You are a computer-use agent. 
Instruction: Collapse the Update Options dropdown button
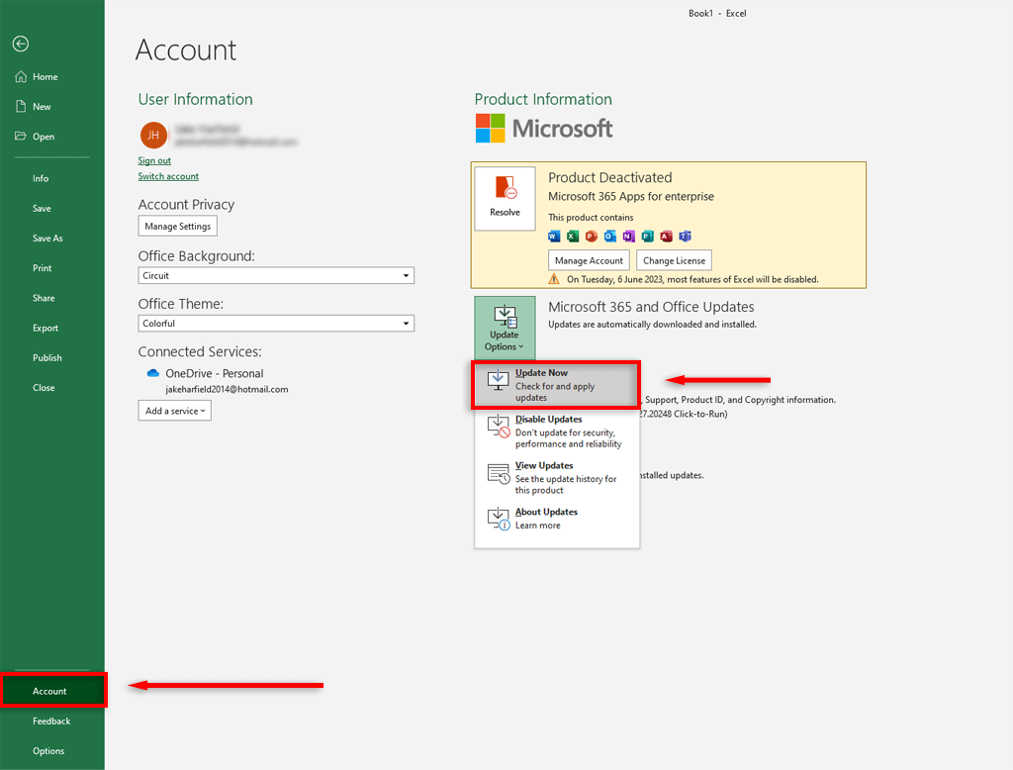click(x=505, y=328)
